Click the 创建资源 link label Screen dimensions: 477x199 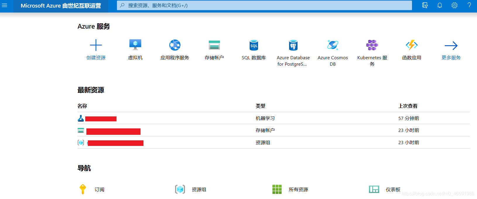[96, 58]
